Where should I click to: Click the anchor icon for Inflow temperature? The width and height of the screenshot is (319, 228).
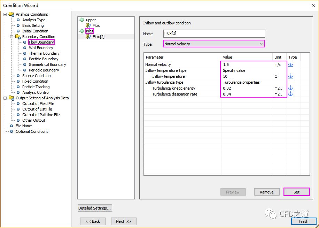tap(290, 76)
